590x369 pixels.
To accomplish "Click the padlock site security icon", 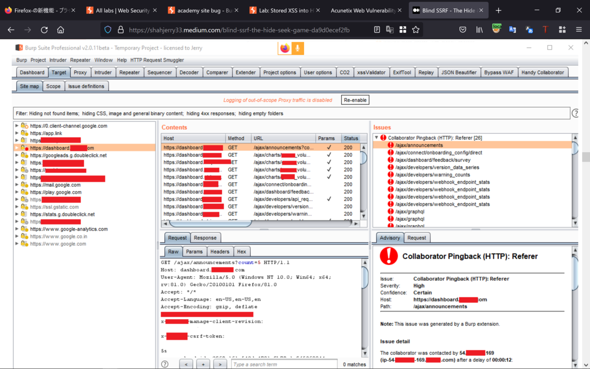I will [120, 30].
